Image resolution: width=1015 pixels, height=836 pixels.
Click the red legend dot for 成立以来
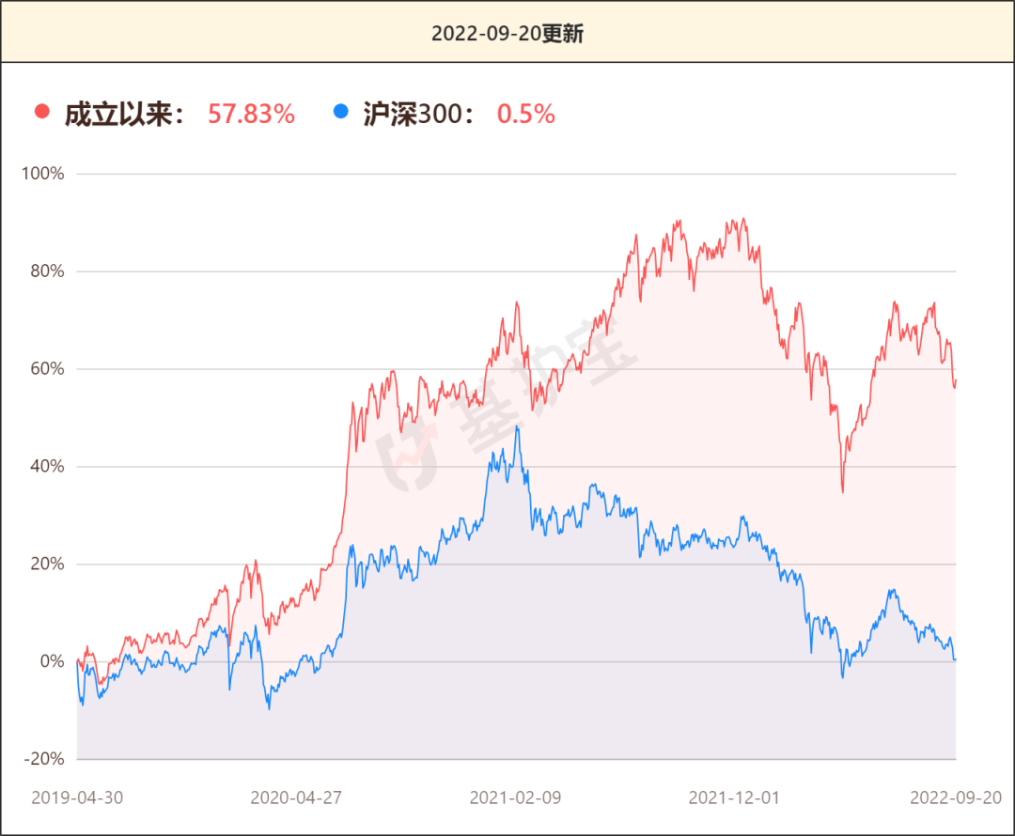click(41, 113)
